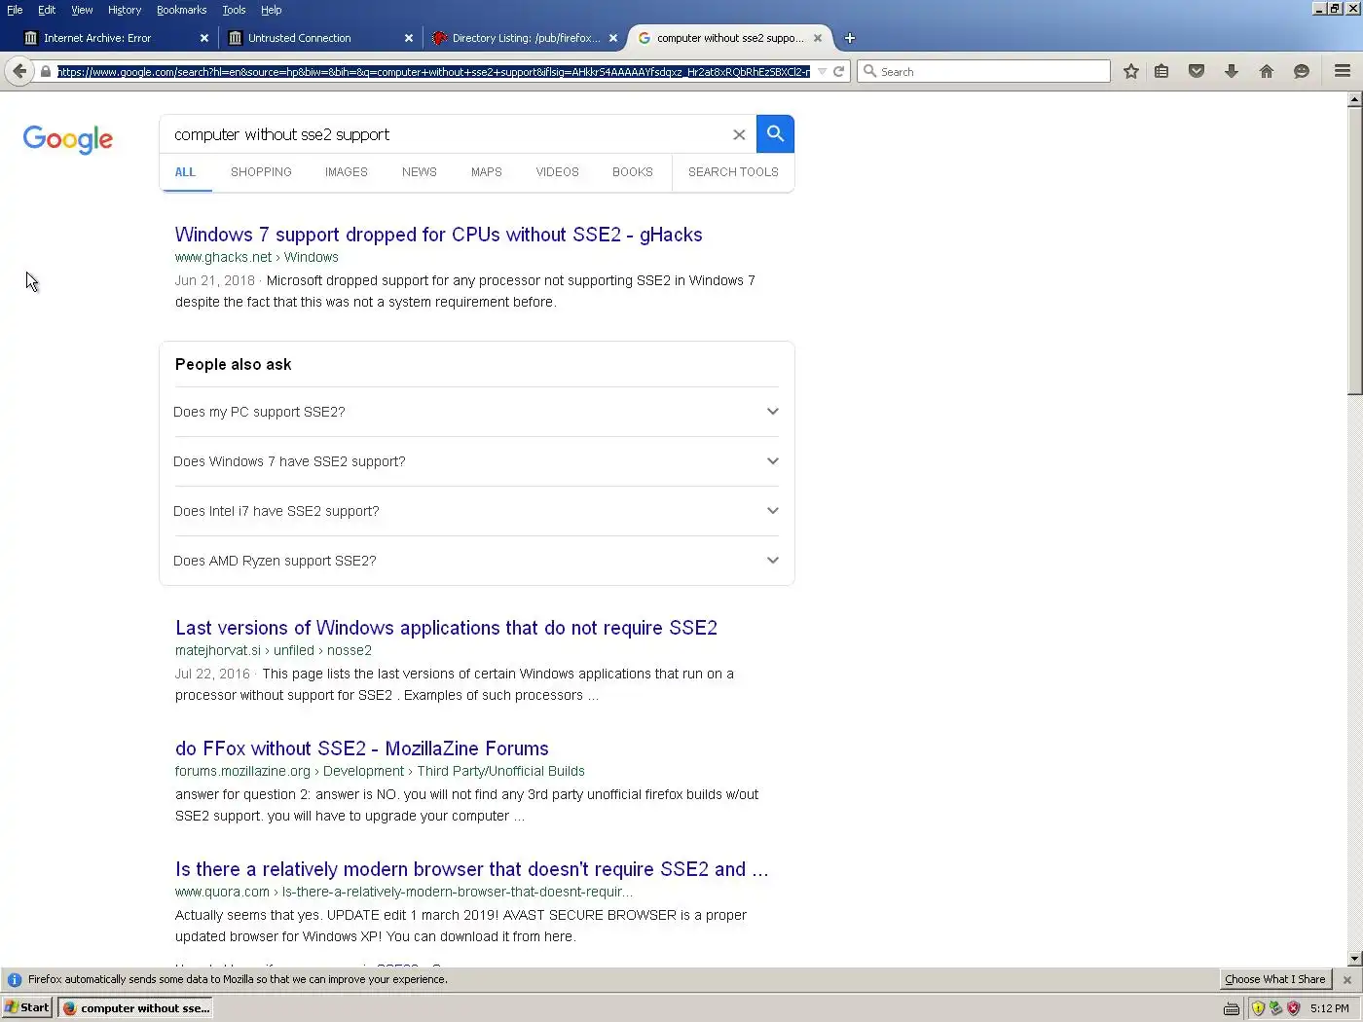
Task: Select the Videos search filter
Action: pyautogui.click(x=557, y=172)
